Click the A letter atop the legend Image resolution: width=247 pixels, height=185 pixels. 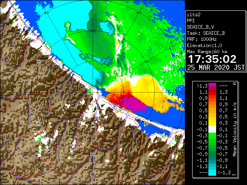235,83
